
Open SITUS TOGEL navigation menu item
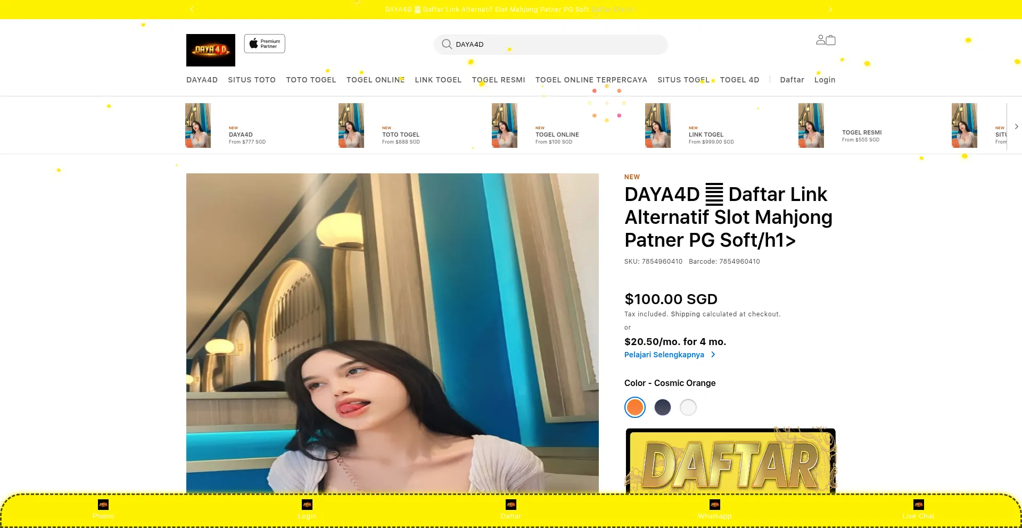click(x=683, y=80)
